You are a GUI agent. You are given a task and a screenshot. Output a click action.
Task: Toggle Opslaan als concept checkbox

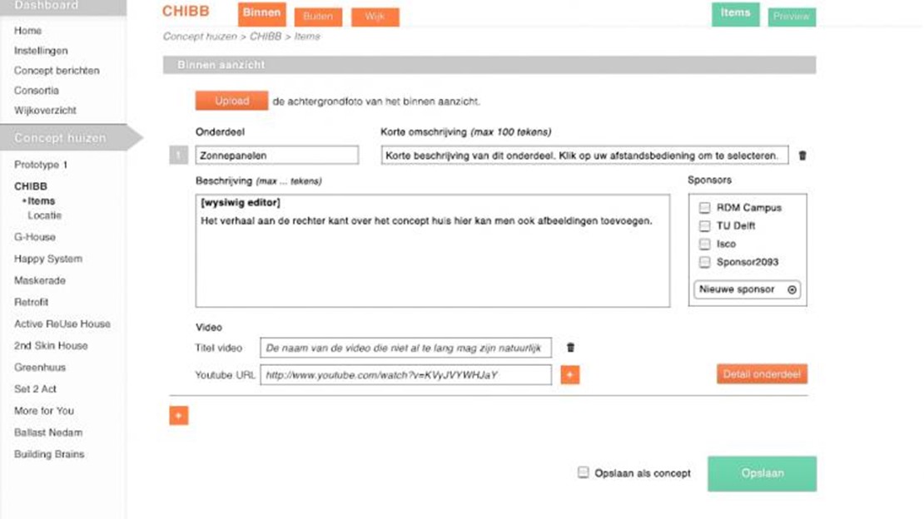point(584,473)
